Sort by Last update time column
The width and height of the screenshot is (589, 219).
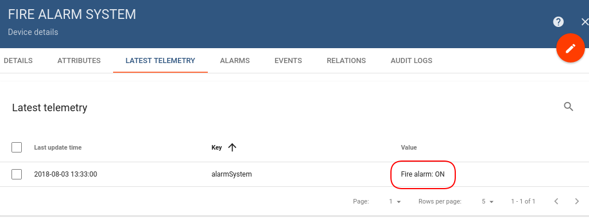coord(58,147)
